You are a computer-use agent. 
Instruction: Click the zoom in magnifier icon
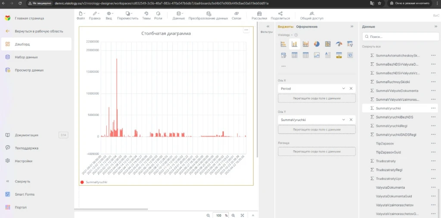(x=233, y=215)
